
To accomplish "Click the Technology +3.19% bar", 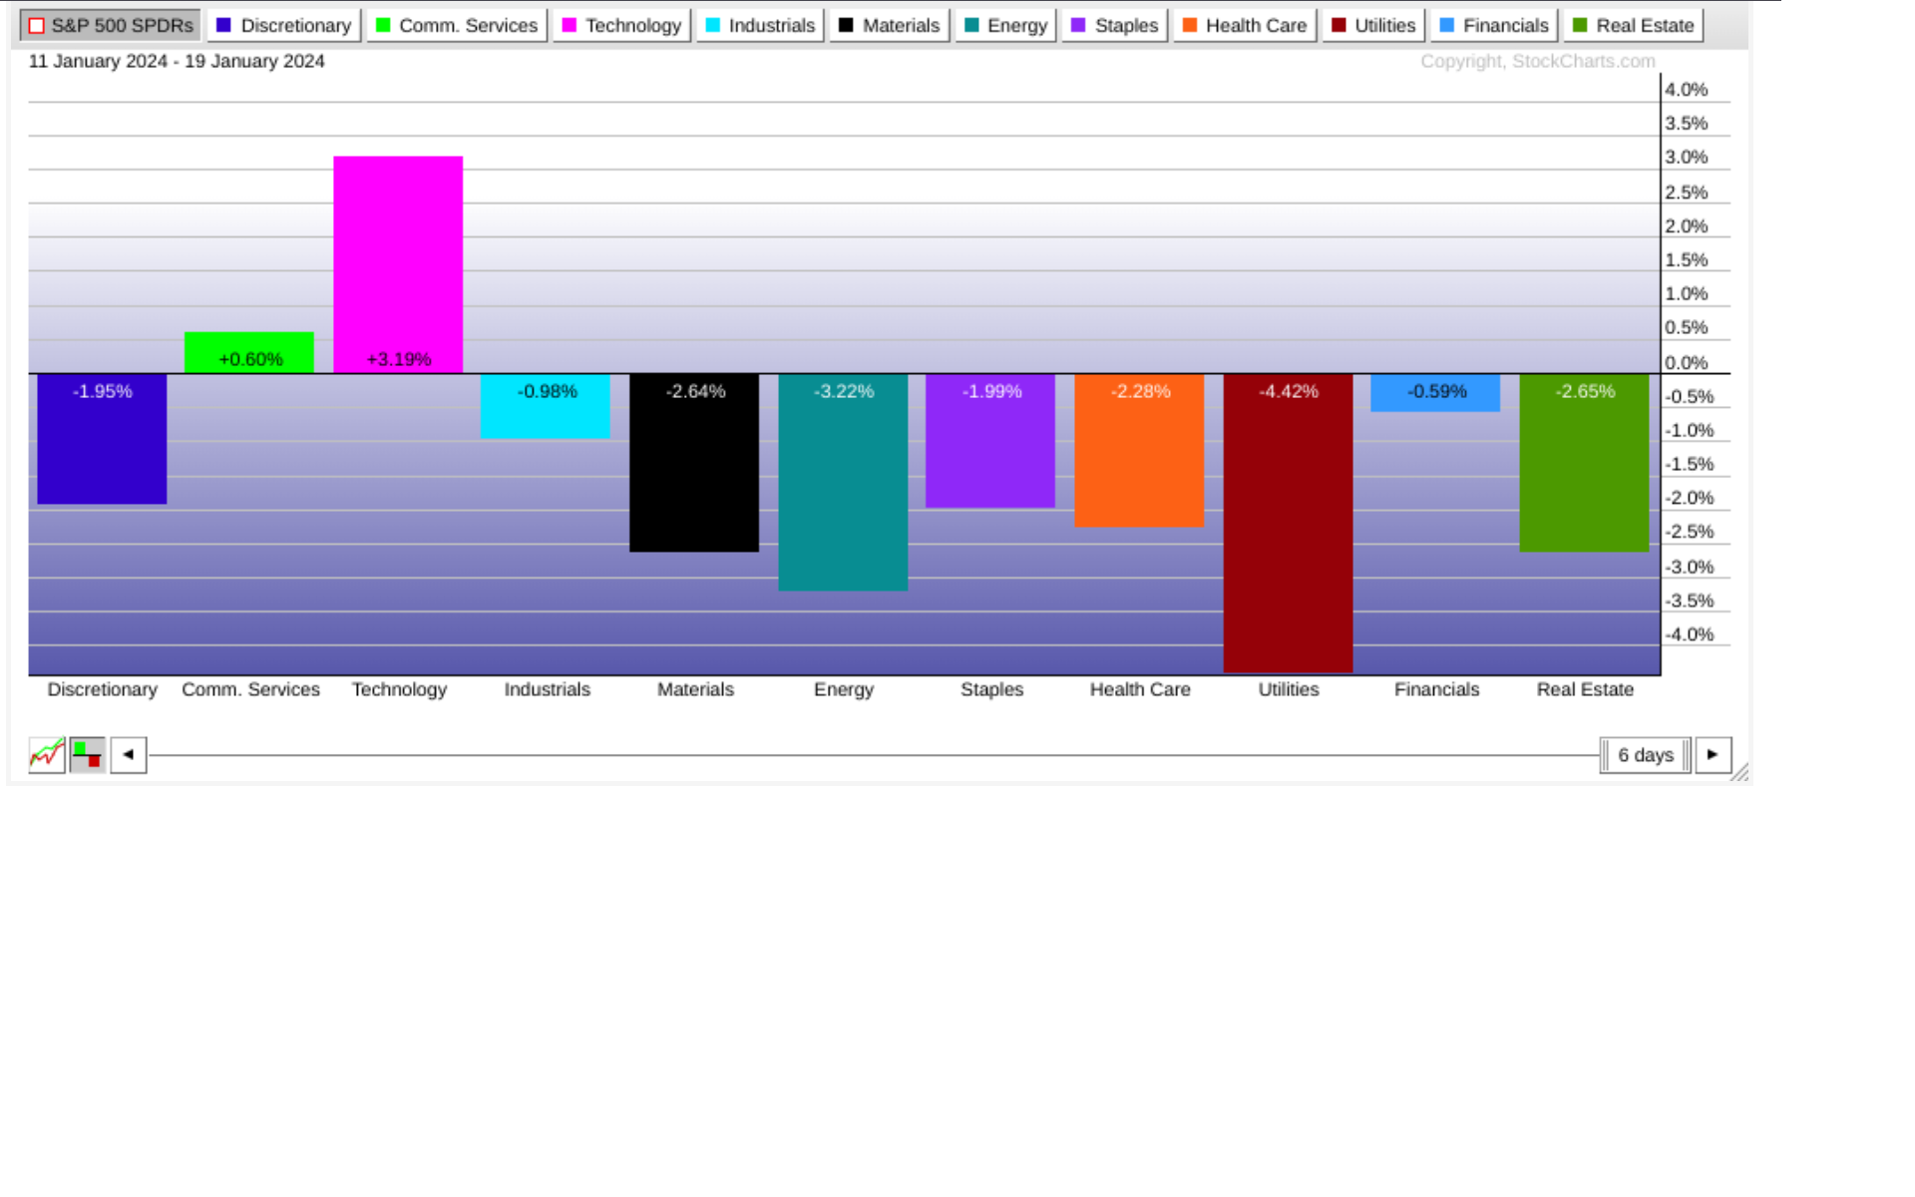I will (x=398, y=264).
